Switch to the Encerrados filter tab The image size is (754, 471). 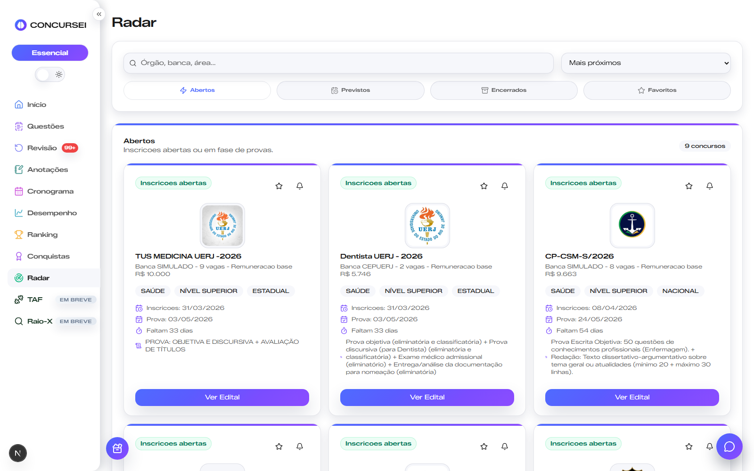[504, 90]
